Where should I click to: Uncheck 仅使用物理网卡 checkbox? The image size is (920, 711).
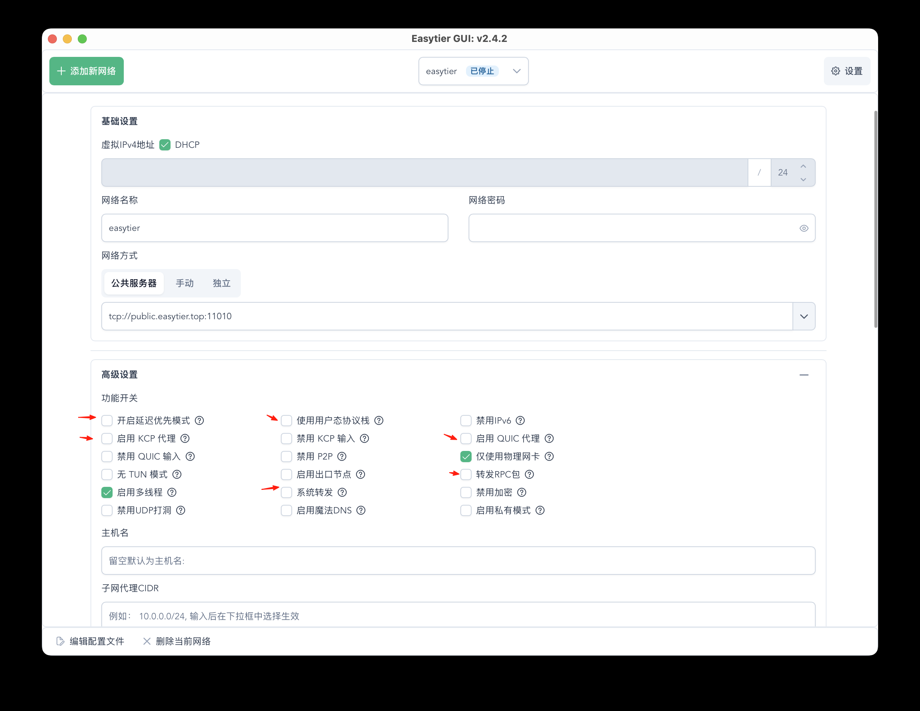coord(466,456)
